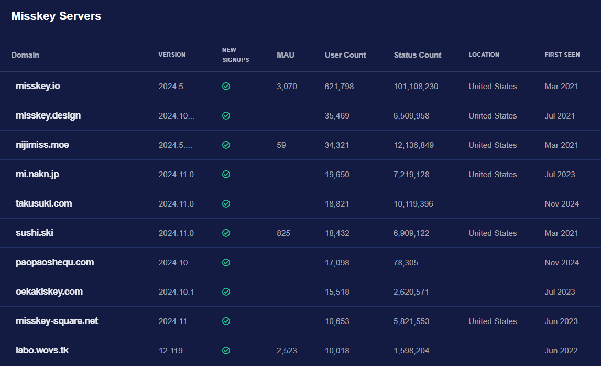Select MAU value 3,070
Image resolution: width=601 pixels, height=366 pixels.
[287, 87]
